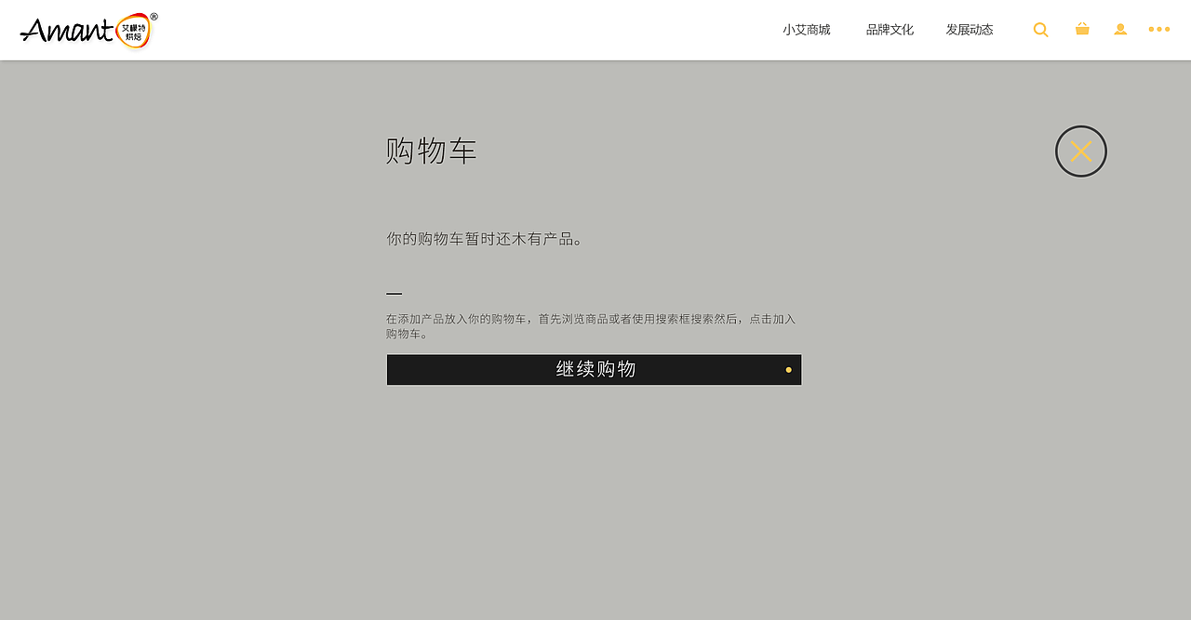Open the 艾曼特 badge in the logo
Viewport: 1191px width, 620px height.
click(x=131, y=29)
